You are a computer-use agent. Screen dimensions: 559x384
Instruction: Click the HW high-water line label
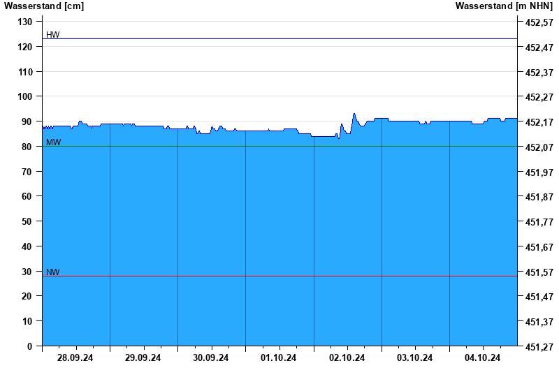tap(52, 35)
